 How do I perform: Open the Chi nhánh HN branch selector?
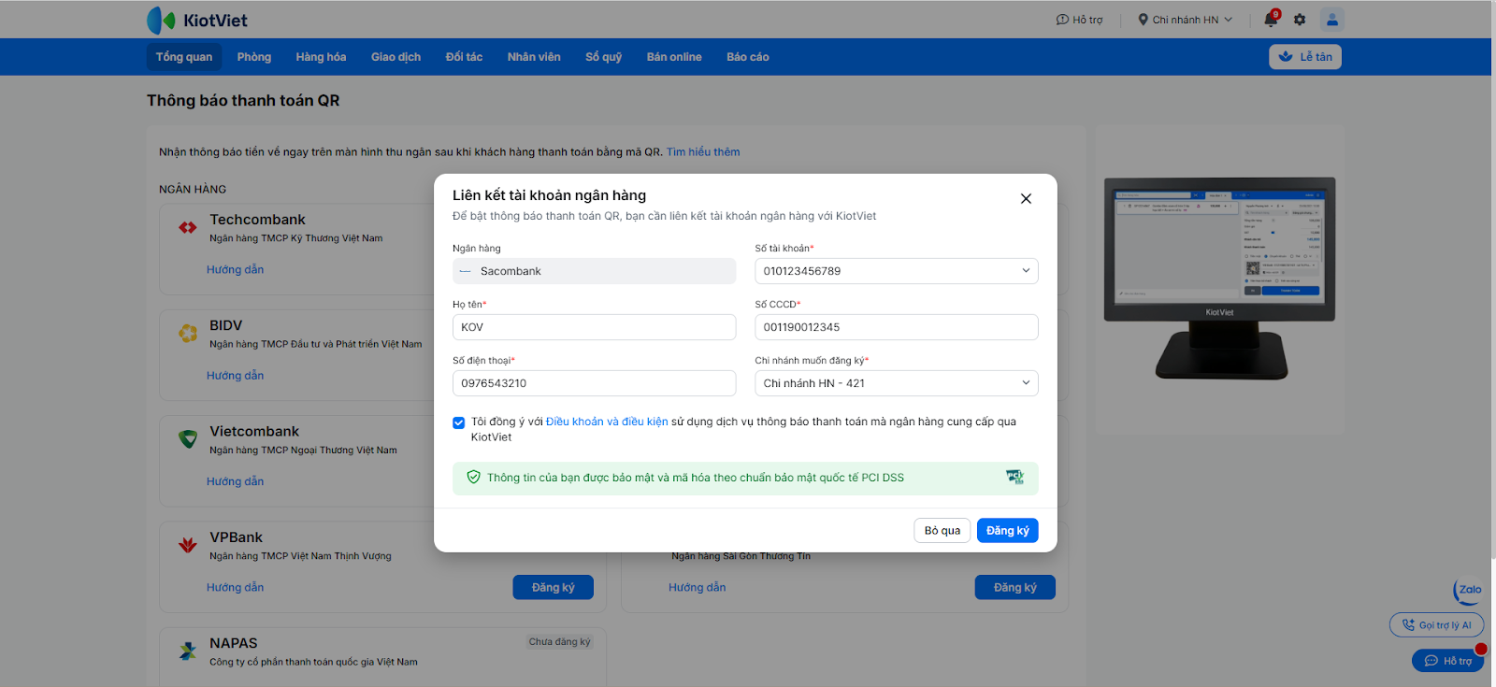pyautogui.click(x=1185, y=20)
